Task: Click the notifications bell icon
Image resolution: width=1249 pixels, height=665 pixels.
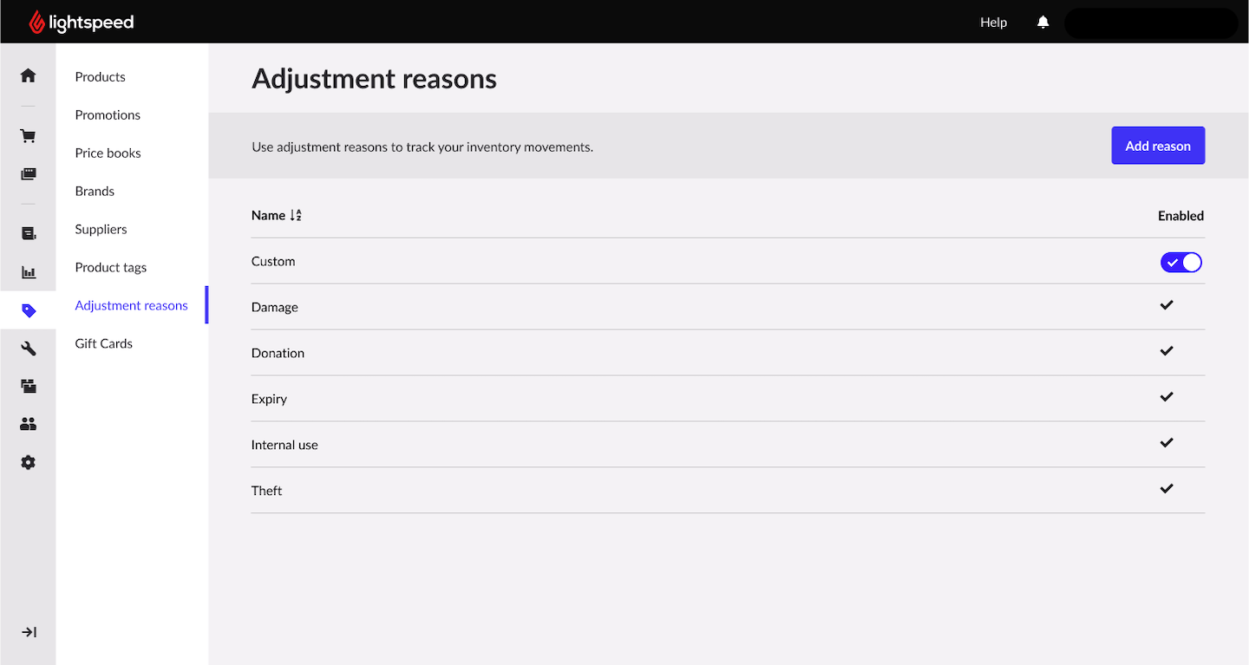Action: click(1043, 23)
